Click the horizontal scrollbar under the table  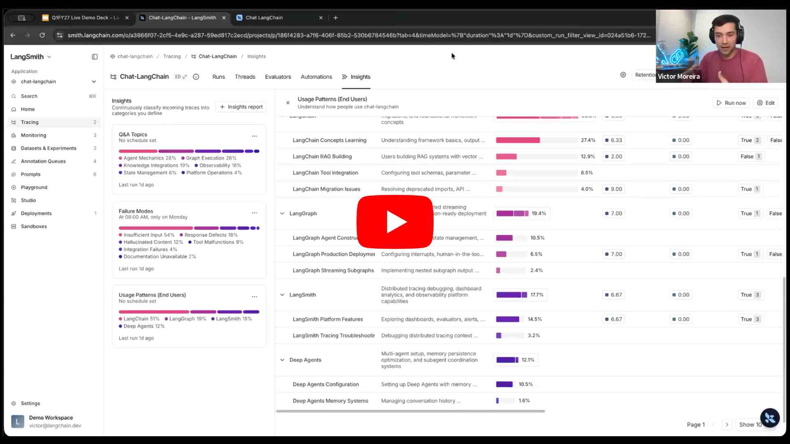tap(410, 411)
